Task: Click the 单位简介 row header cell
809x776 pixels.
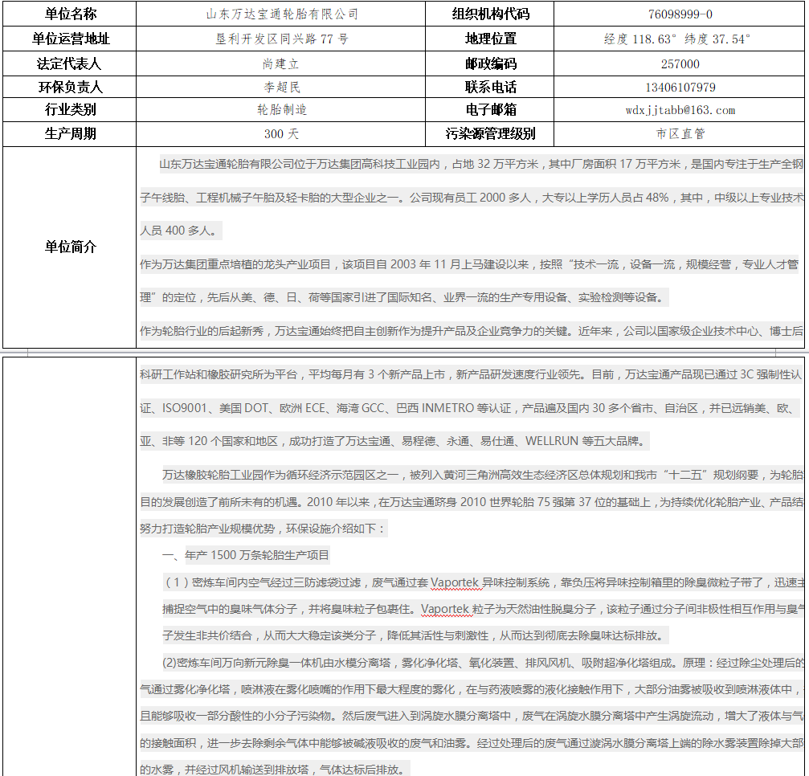Action: pos(70,247)
